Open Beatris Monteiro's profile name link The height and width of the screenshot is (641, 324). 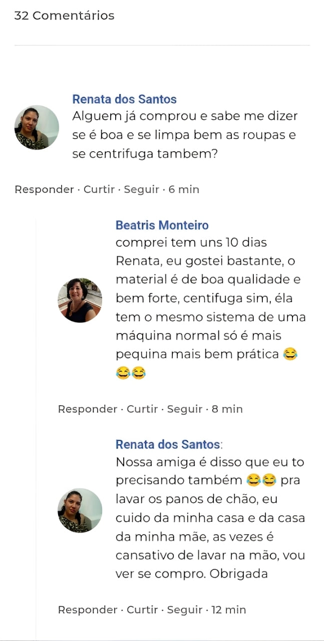[x=162, y=225]
